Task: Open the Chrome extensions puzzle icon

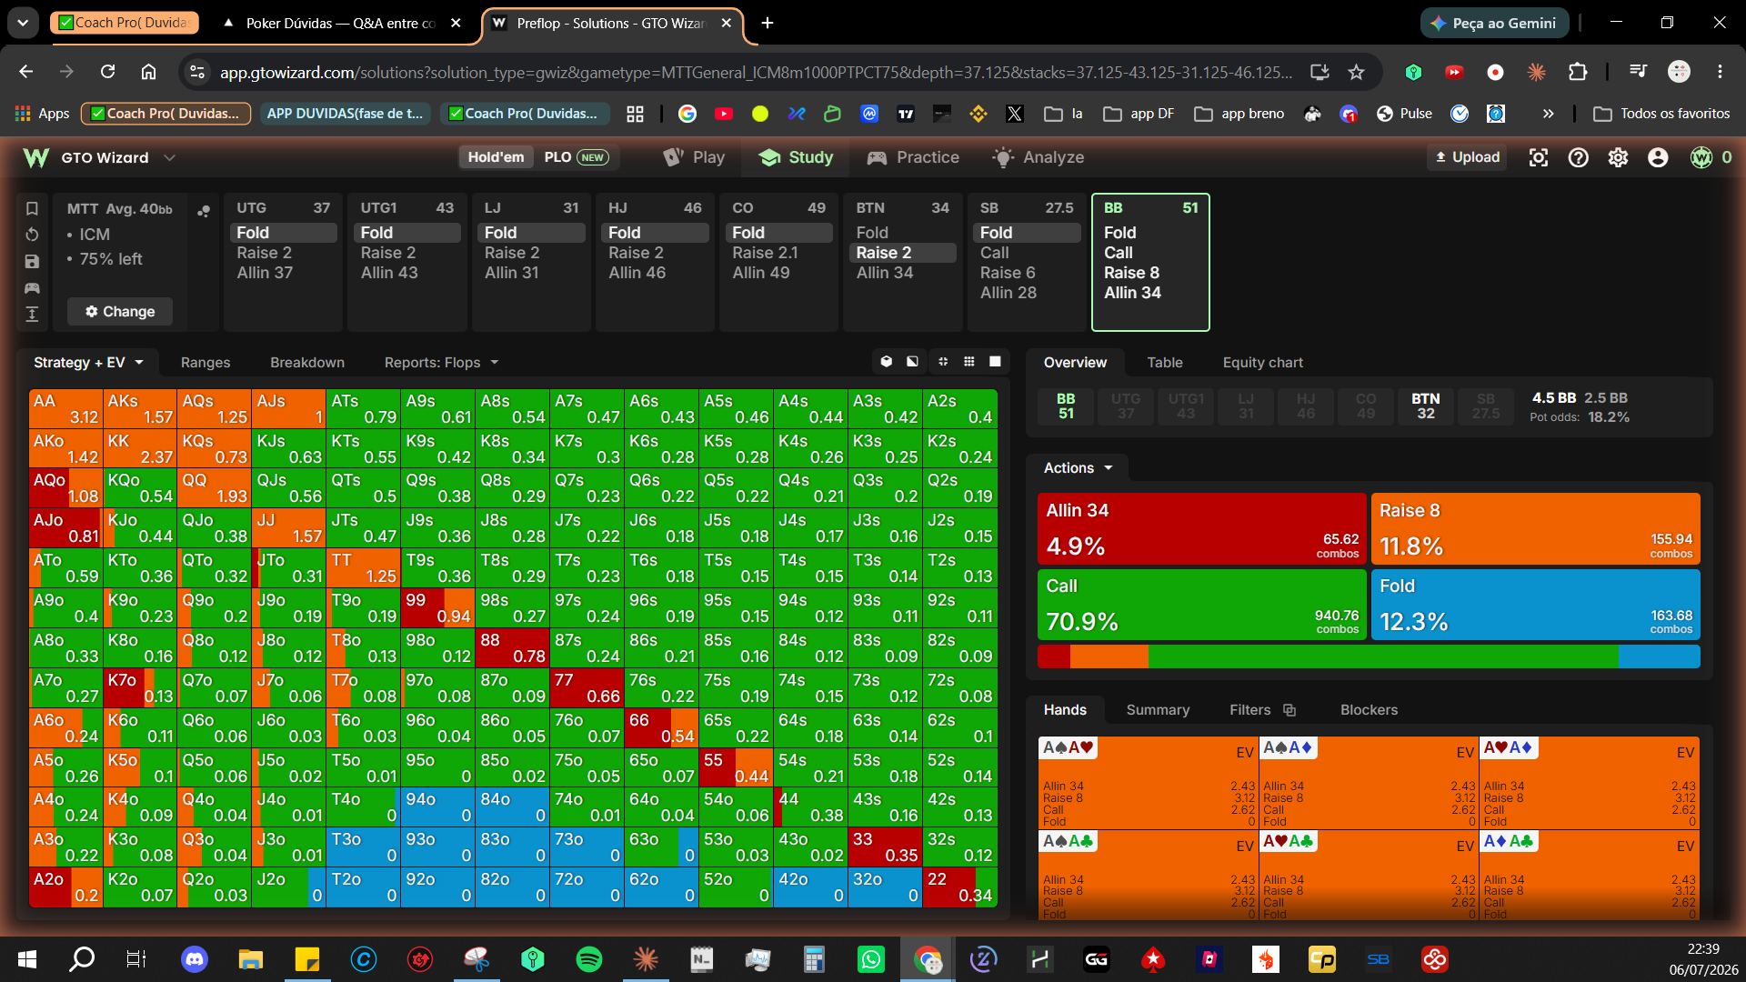Action: (1578, 72)
